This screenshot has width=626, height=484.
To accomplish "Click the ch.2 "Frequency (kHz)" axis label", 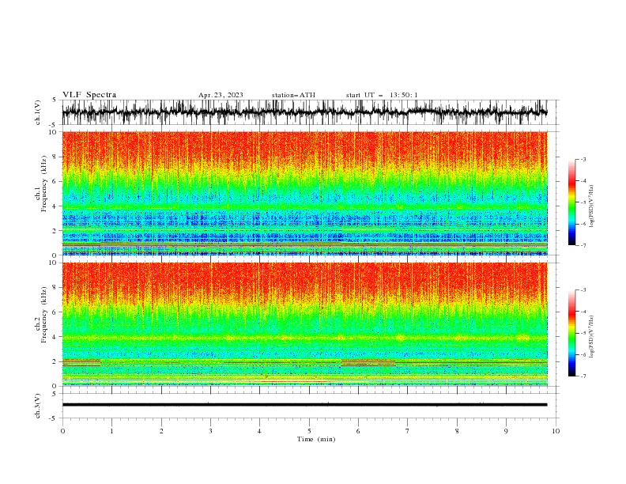I will (x=44, y=314).
